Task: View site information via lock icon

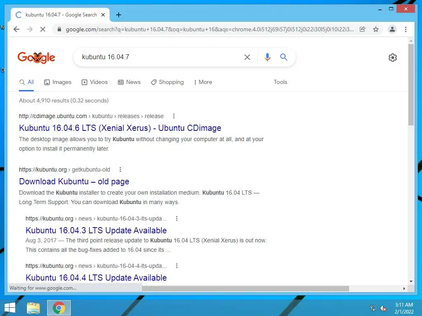Action: click(59, 29)
